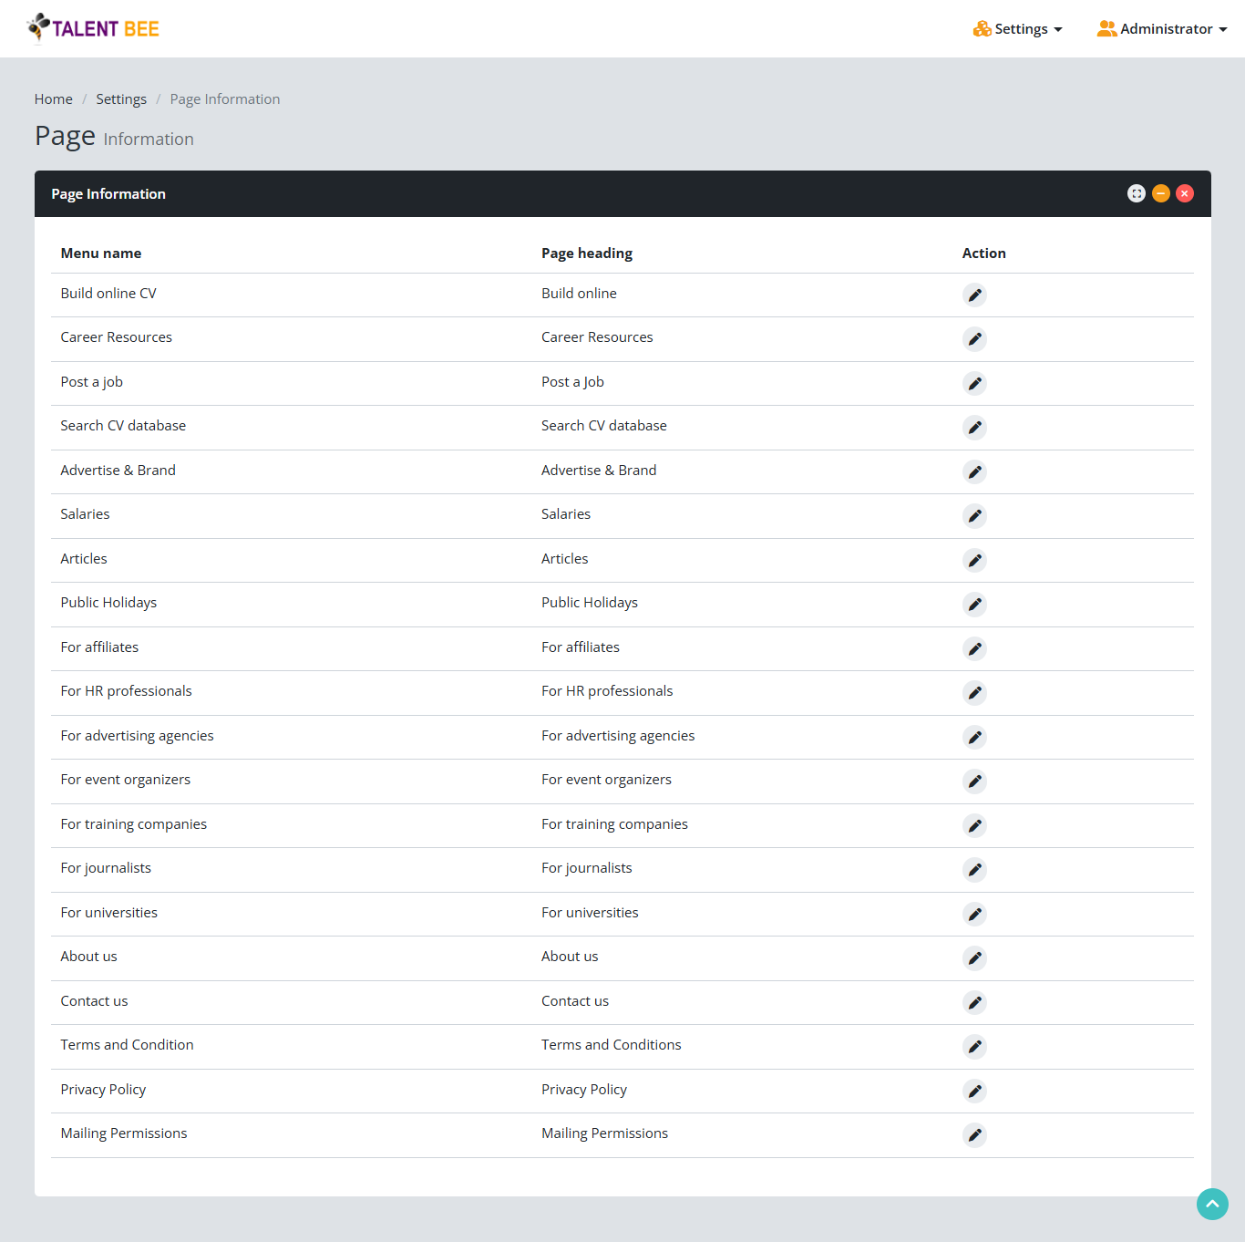
Task: Edit the Salaries page information
Action: [x=974, y=516]
